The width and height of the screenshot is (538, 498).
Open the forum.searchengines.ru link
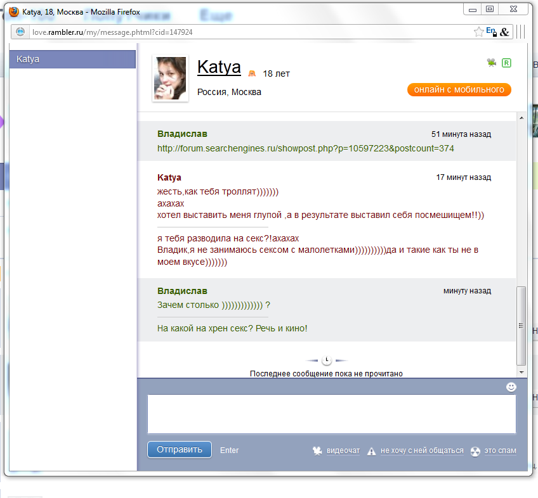(x=305, y=148)
